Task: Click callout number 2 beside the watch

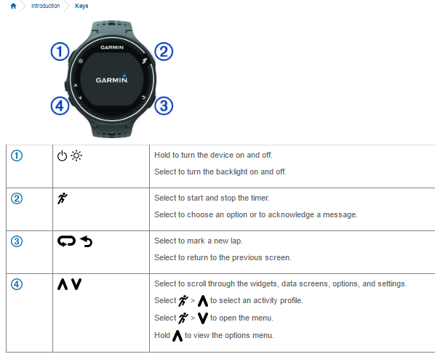Action: [164, 52]
